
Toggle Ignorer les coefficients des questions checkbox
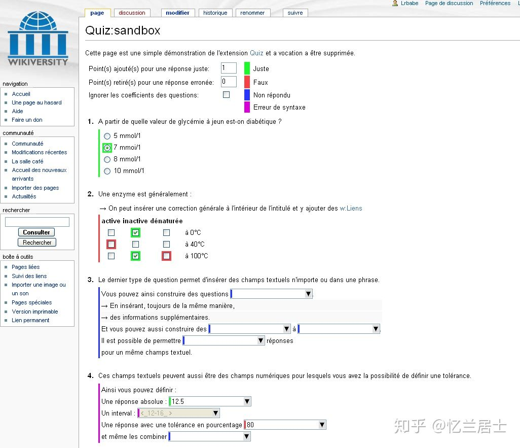click(x=226, y=95)
